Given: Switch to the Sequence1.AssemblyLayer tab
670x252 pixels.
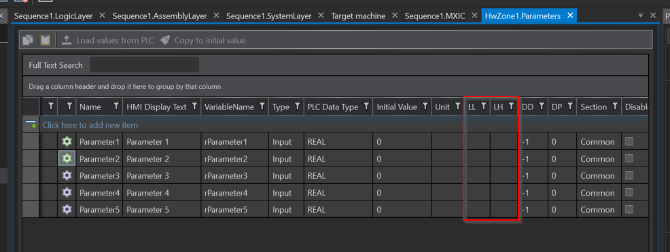Looking at the screenshot, I should [160, 16].
